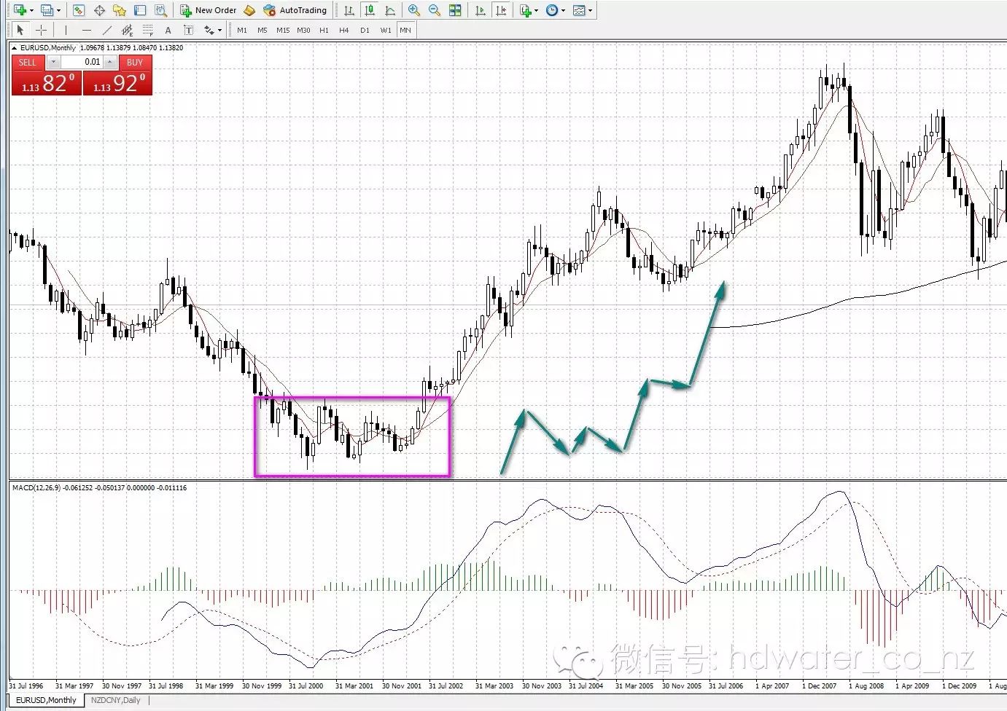
Task: Launch MetaEditor via the yellow book icon
Action: 249,10
